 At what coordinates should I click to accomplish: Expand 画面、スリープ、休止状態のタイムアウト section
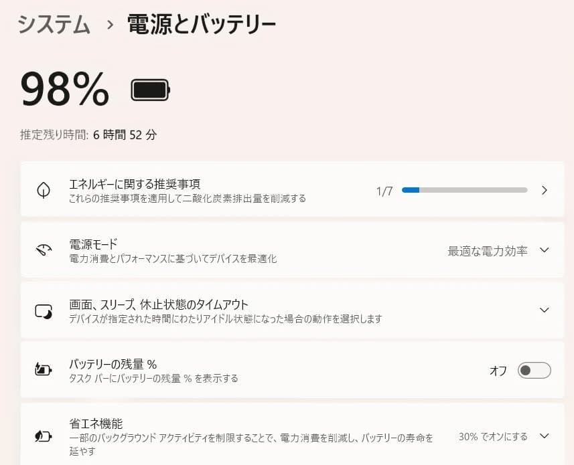coord(545,310)
